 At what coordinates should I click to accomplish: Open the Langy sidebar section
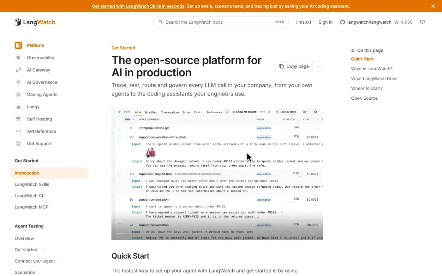[x=27, y=107]
